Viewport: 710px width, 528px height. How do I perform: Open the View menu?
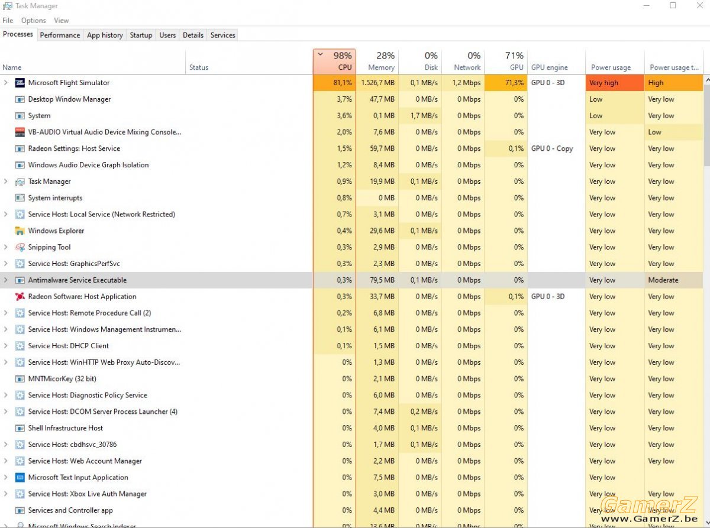62,20
